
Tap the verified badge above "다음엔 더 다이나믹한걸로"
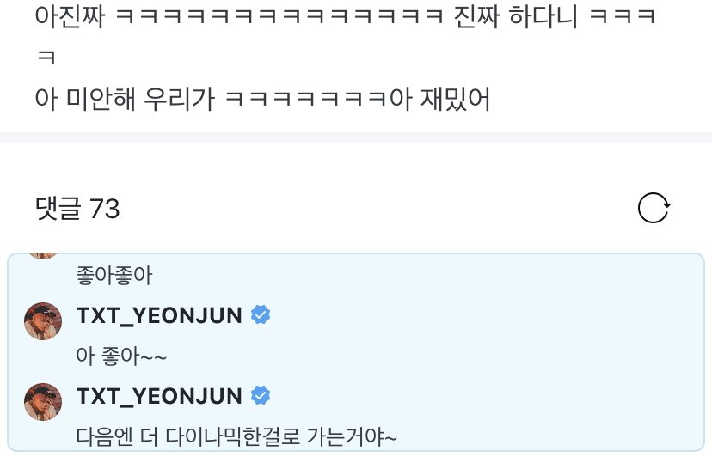(x=261, y=395)
